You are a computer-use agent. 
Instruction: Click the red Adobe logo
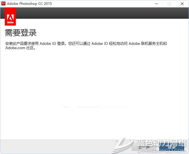click(x=10, y=16)
